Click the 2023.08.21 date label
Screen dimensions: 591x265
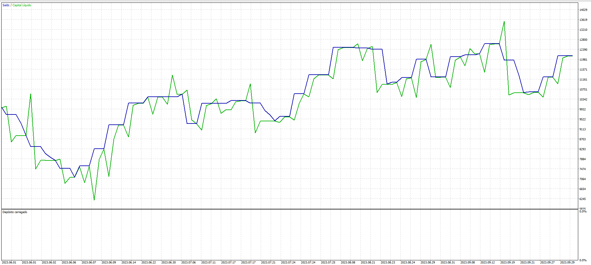368,263
